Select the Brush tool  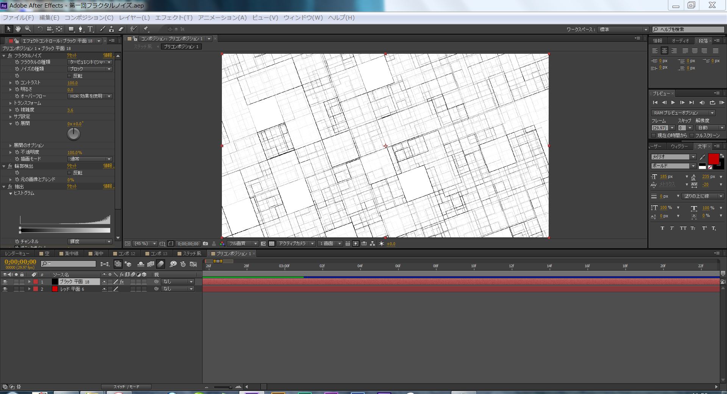pos(102,29)
